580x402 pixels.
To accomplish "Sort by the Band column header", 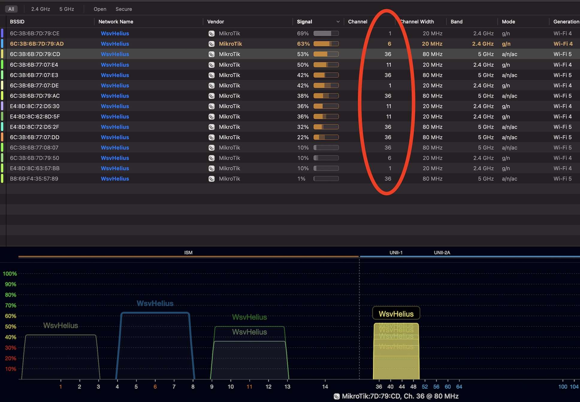I will pyautogui.click(x=457, y=22).
